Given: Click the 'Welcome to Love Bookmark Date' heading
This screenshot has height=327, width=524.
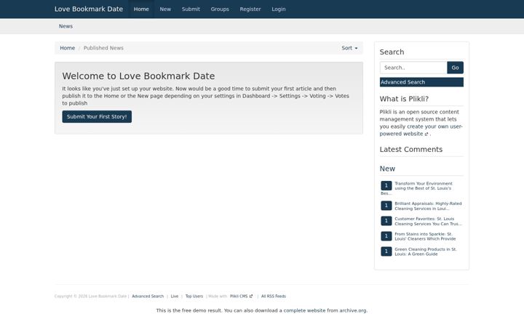Looking at the screenshot, I should point(138,76).
